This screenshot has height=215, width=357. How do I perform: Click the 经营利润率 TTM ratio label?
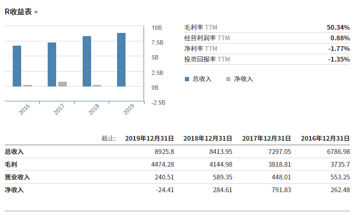(x=207, y=38)
